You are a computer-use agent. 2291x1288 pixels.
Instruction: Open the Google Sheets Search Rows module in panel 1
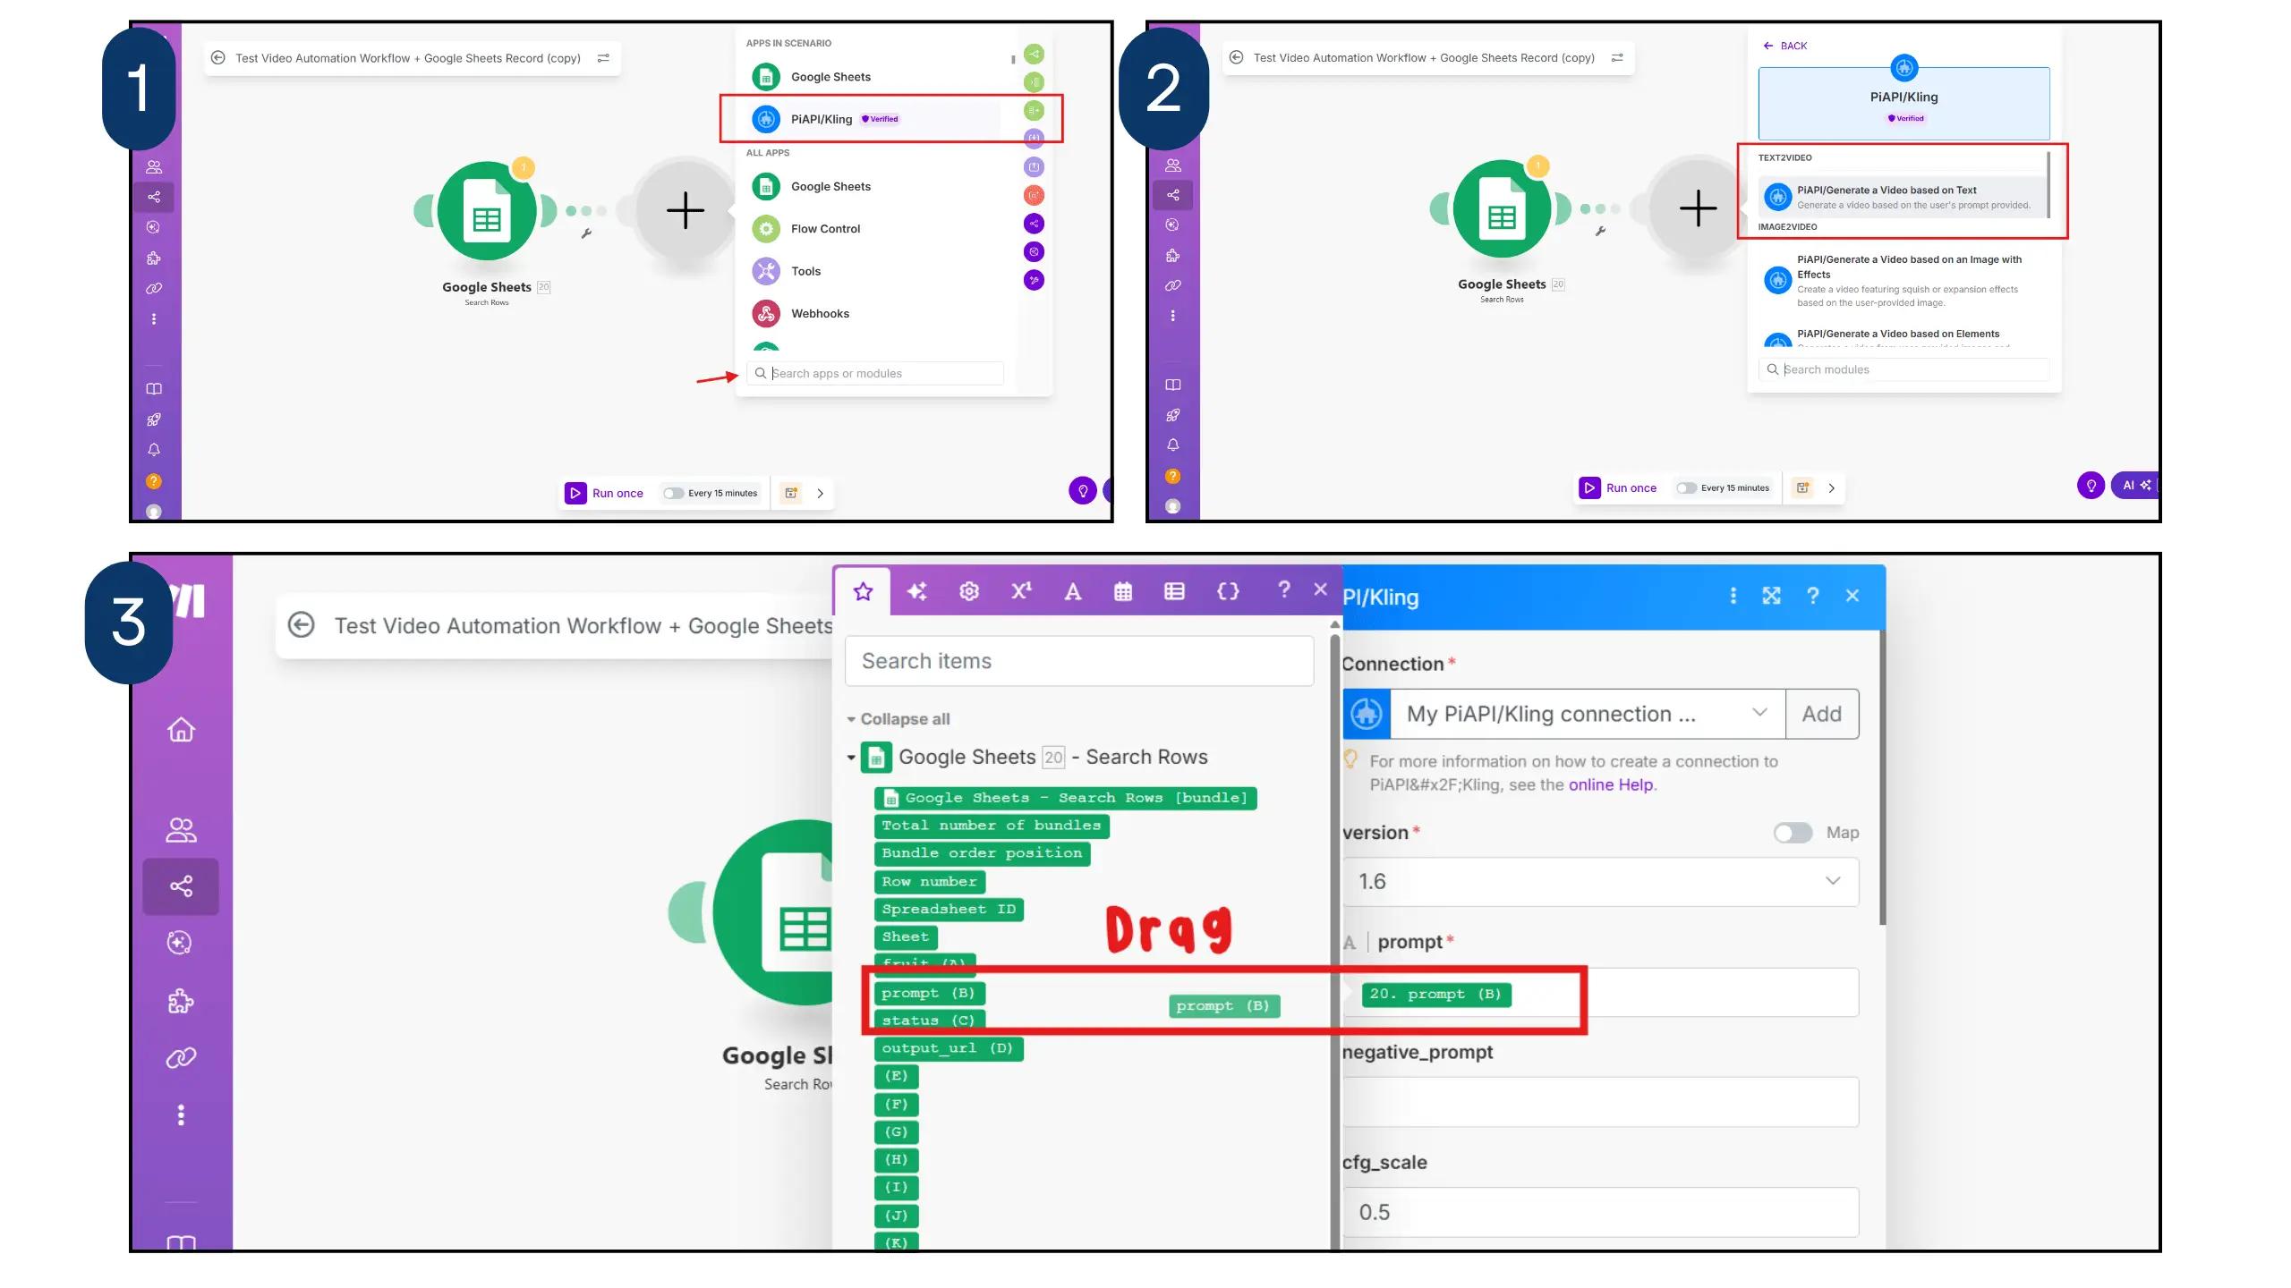click(x=487, y=211)
